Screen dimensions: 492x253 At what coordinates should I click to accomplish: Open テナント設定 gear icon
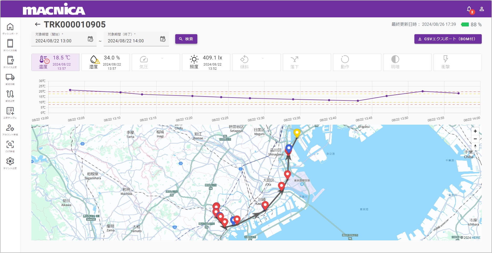[10, 161]
